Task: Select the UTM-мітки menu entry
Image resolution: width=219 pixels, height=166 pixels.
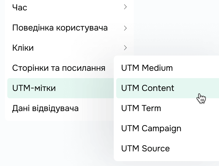Action: pyautogui.click(x=34, y=88)
